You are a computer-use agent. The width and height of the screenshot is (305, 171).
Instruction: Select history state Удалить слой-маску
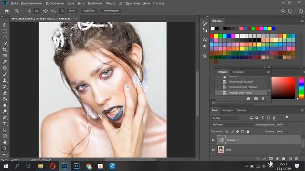242,93
